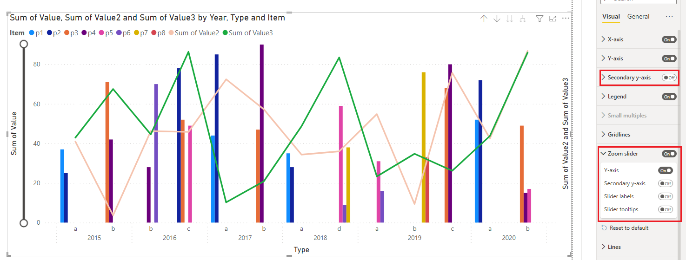Screen dimensions: 686x260
Task: Switch to the General tab
Action: (638, 16)
